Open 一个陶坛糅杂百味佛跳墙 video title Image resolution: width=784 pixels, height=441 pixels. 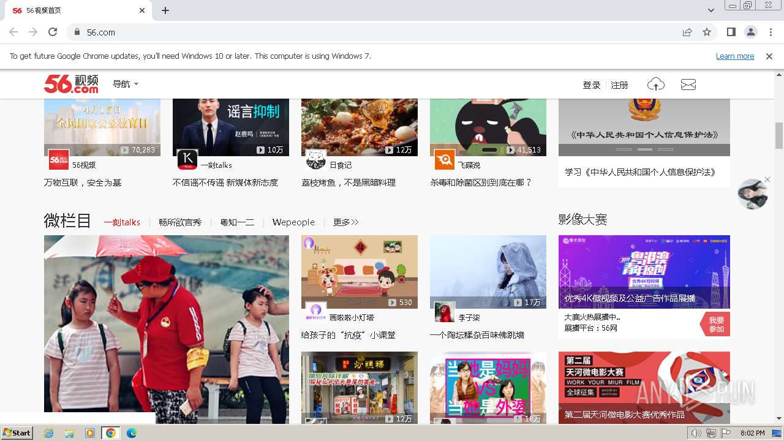(477, 335)
